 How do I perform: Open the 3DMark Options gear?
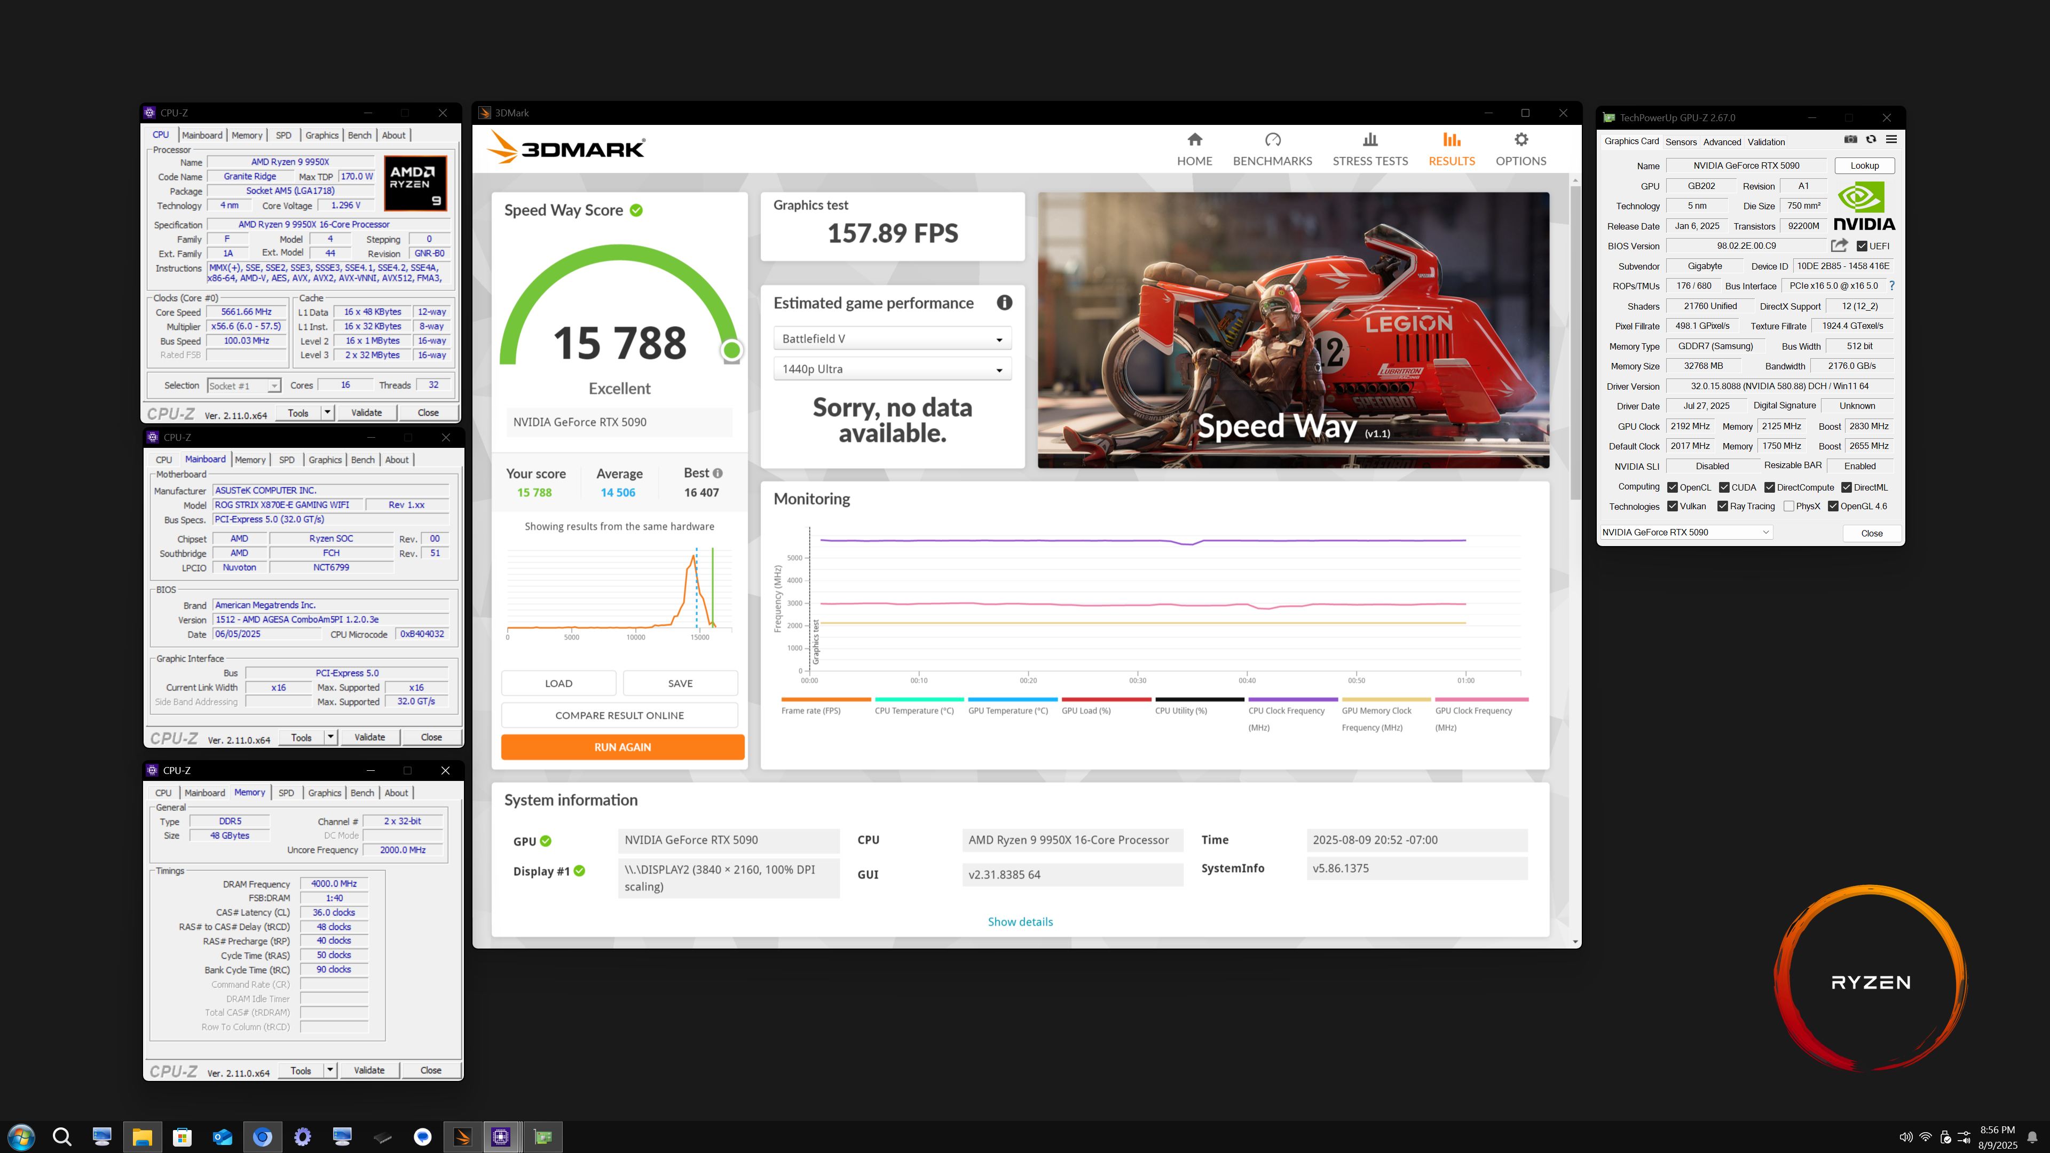1521,140
